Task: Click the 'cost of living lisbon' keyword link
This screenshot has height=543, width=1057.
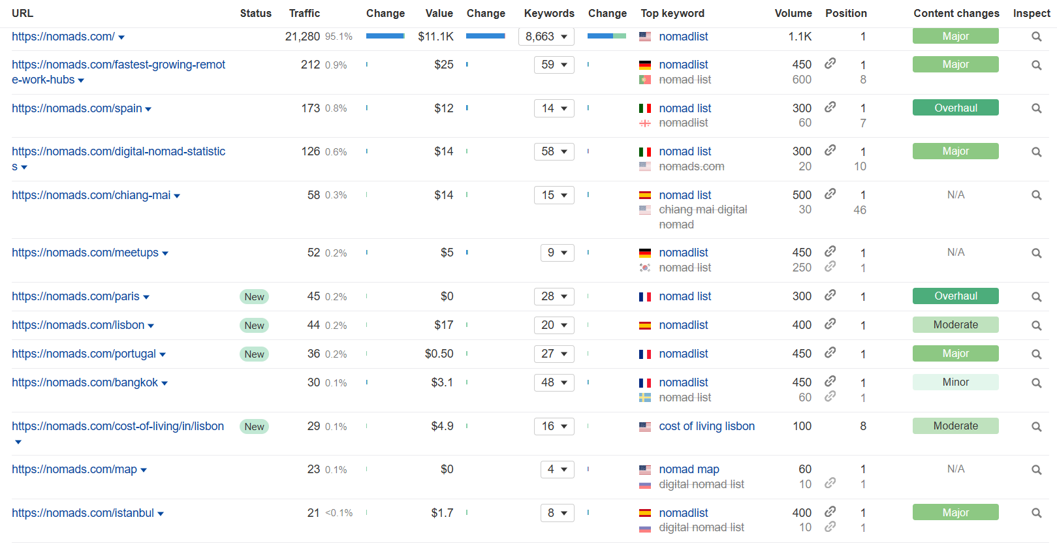Action: (x=706, y=426)
